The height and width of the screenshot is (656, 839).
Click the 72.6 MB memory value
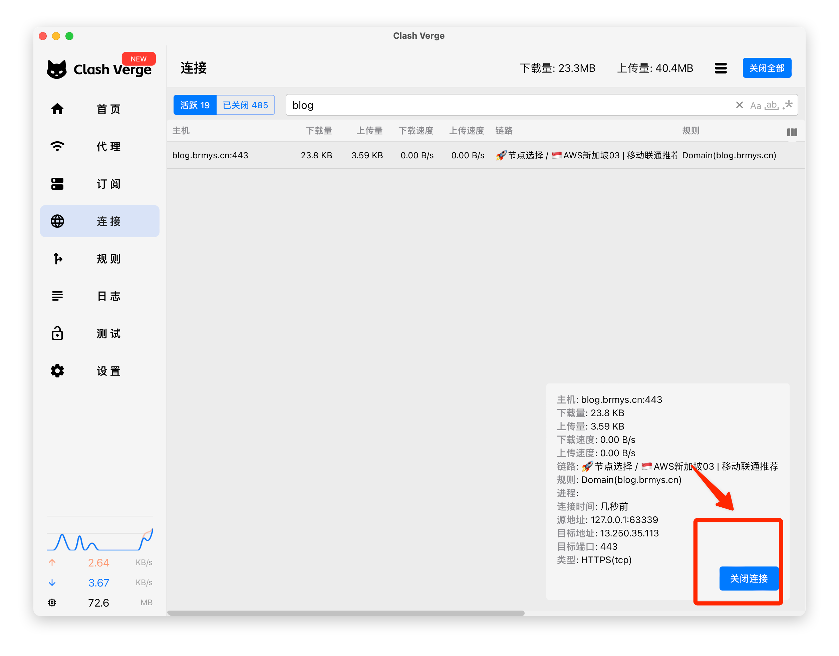[x=99, y=603]
